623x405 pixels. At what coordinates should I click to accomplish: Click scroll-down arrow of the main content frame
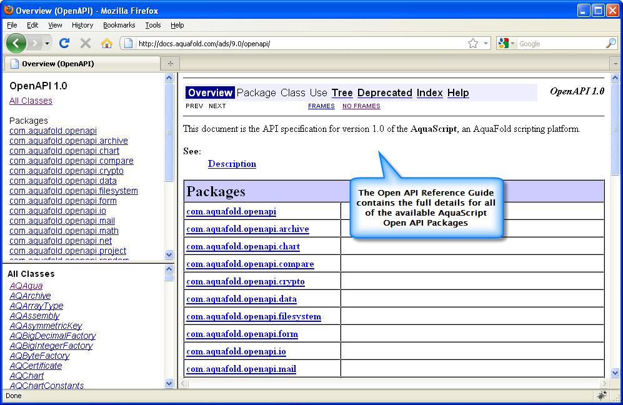[x=615, y=372]
